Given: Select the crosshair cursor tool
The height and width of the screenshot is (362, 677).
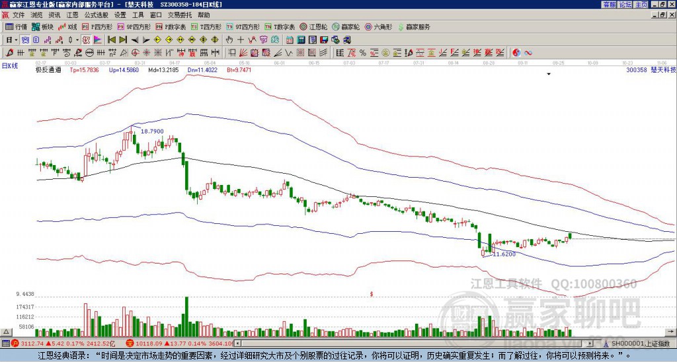Looking at the screenshot, I should click(241, 40).
